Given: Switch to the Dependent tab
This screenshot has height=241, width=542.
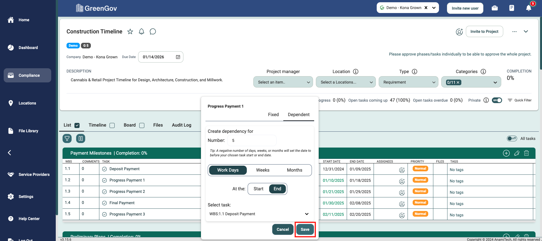Looking at the screenshot, I should click(299, 114).
